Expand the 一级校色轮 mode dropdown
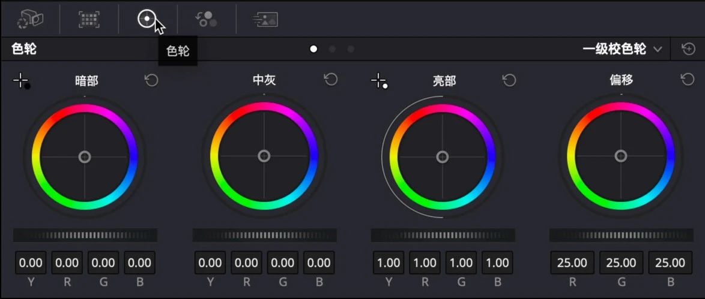705x299 pixels. click(x=623, y=49)
